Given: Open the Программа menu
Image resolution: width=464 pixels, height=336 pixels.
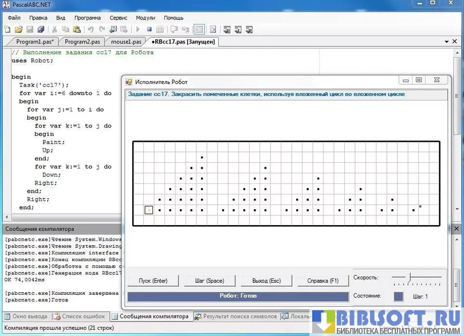Looking at the screenshot, I should [87, 18].
